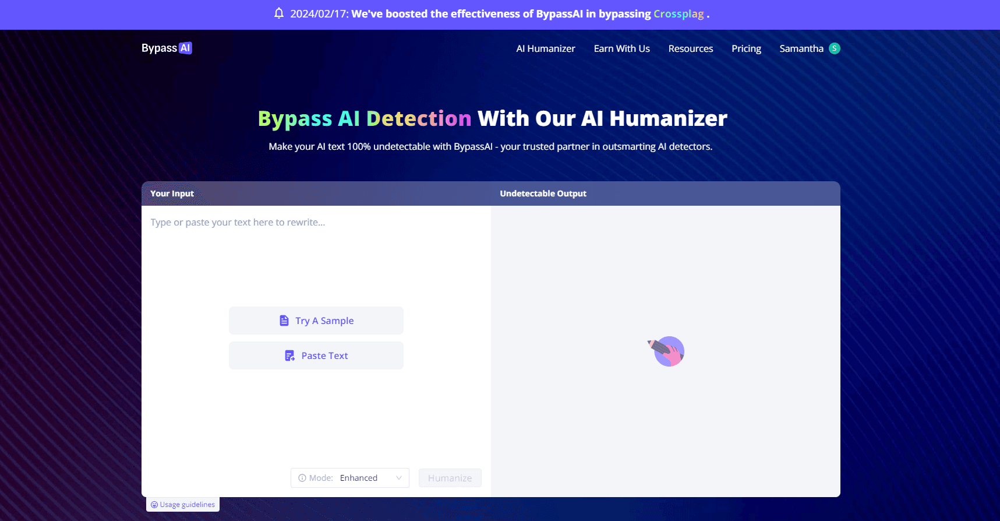Click the pencil illustration in output panel
Viewport: 1000px width, 521px height.
click(666, 351)
